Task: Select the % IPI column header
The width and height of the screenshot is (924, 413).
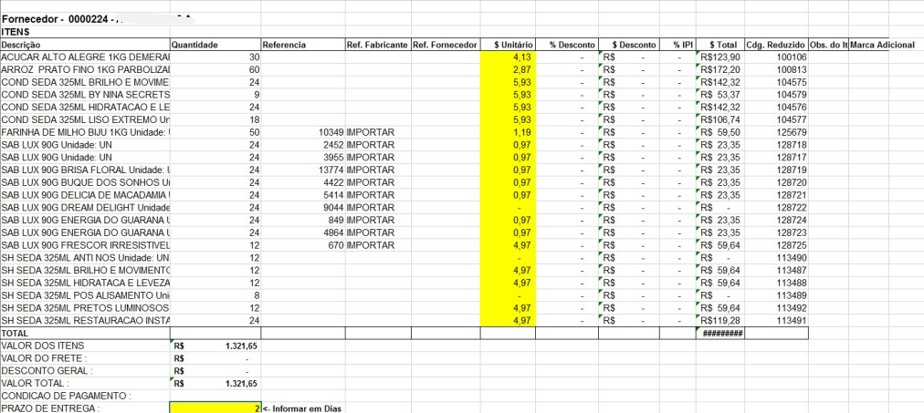Action: [678, 44]
